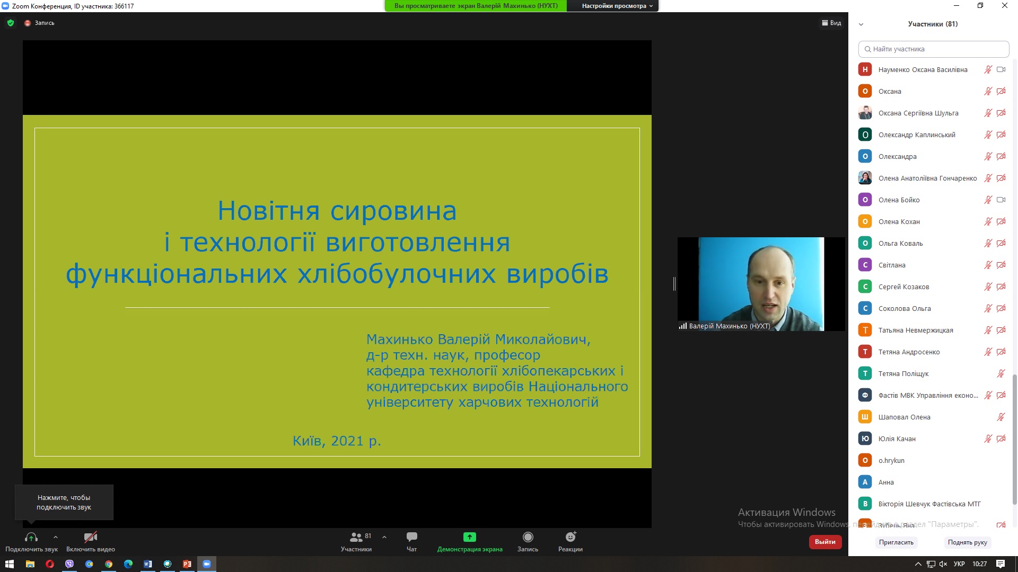Open the Participants icon showing 81
Screen dimensions: 1018x572
tap(356, 537)
